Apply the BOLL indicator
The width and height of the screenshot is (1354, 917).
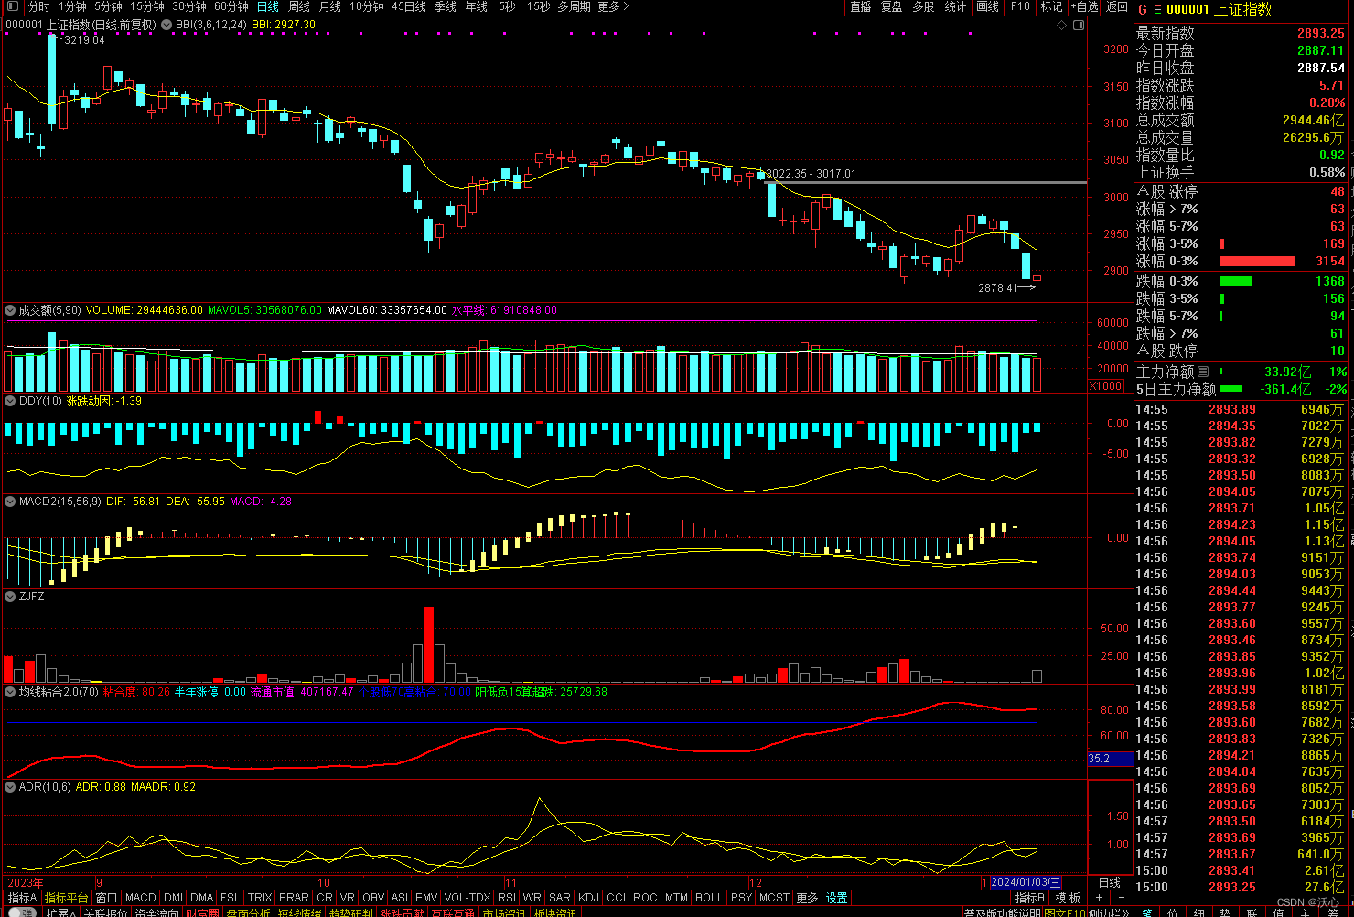pyautogui.click(x=709, y=899)
